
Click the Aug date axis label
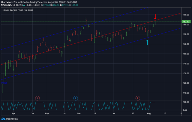click(x=149, y=113)
